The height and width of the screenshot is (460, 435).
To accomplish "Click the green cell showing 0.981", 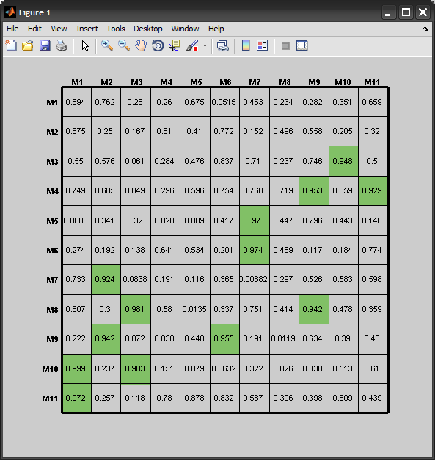I will coord(136,310).
